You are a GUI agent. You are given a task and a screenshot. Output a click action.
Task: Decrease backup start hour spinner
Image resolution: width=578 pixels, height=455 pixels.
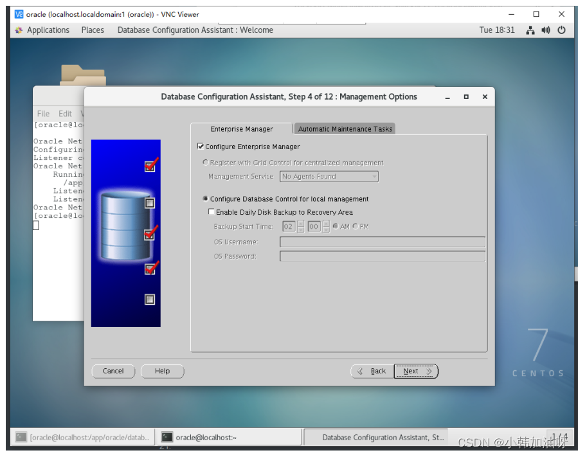301,229
